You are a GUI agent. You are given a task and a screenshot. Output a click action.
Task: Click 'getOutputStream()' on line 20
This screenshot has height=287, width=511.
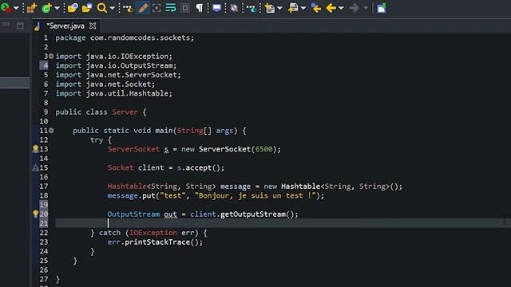tap(257, 214)
